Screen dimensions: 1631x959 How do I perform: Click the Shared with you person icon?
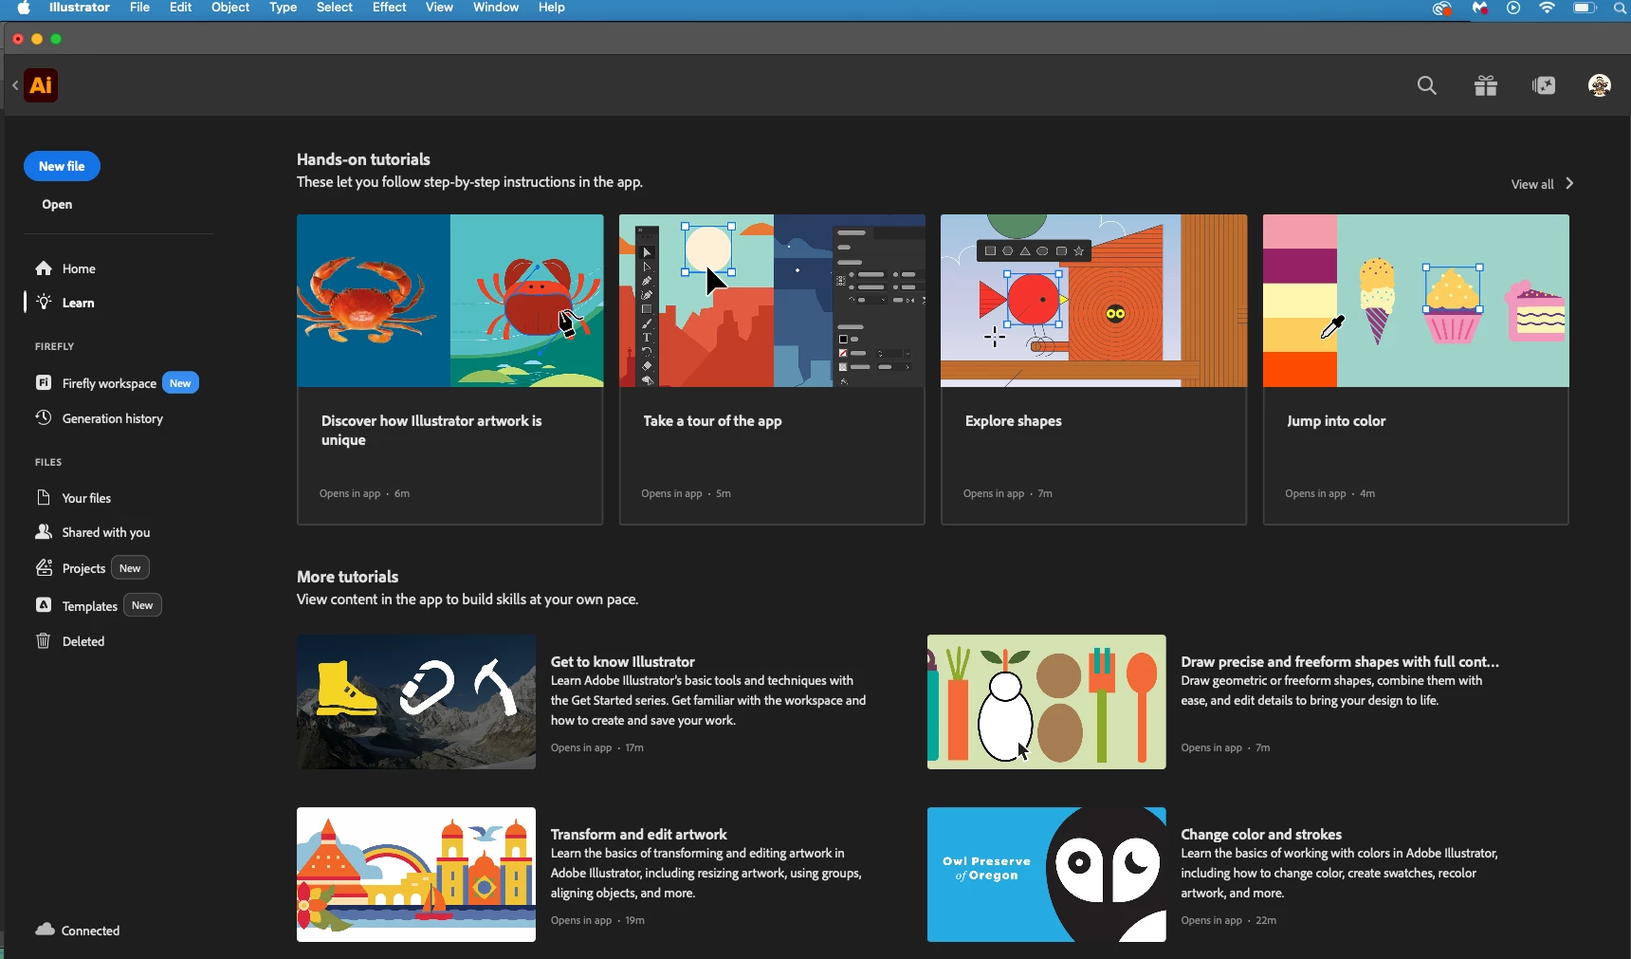pos(44,532)
